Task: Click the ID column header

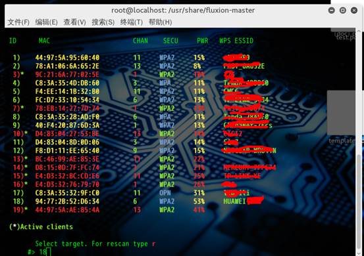Action: pyautogui.click(x=13, y=41)
